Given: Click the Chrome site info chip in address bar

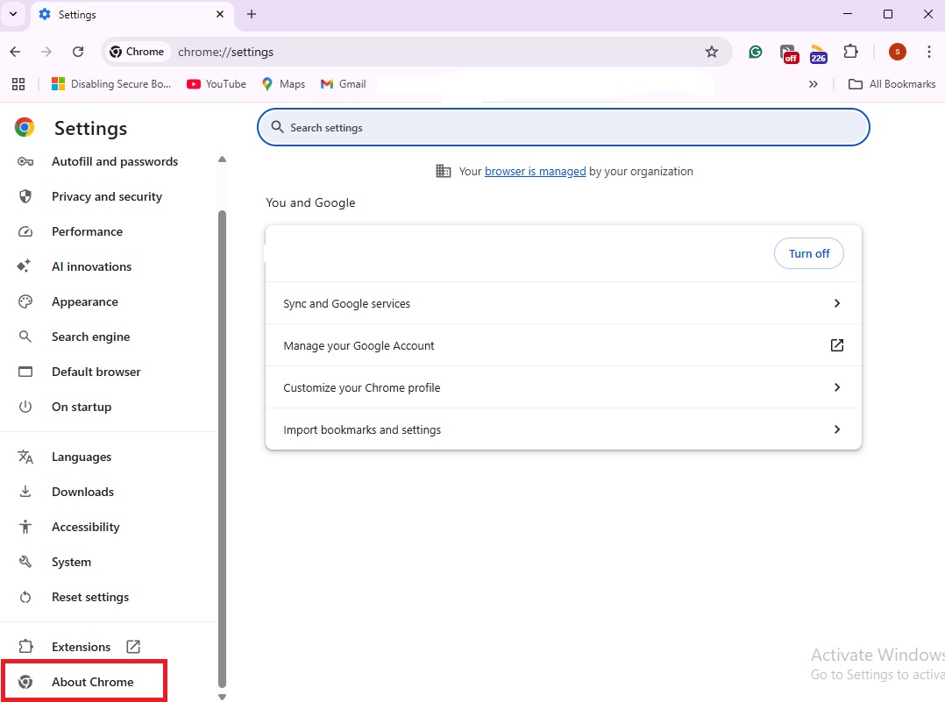Looking at the screenshot, I should [137, 52].
